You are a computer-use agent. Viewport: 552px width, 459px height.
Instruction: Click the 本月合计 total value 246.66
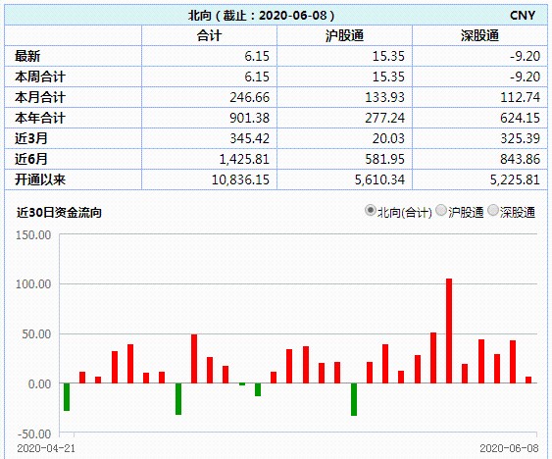(250, 97)
